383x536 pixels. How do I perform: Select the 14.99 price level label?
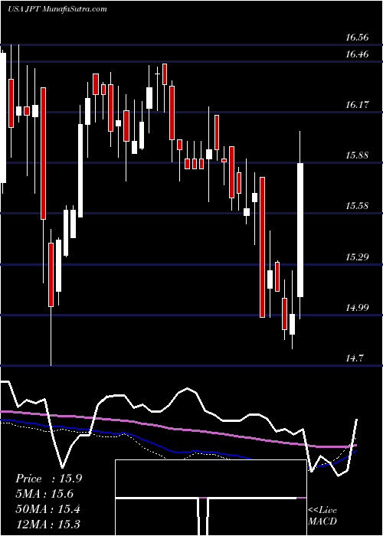(x=357, y=307)
